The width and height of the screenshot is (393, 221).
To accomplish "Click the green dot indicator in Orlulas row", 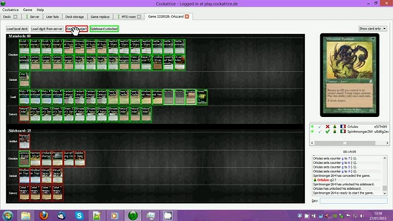I will point(312,126).
